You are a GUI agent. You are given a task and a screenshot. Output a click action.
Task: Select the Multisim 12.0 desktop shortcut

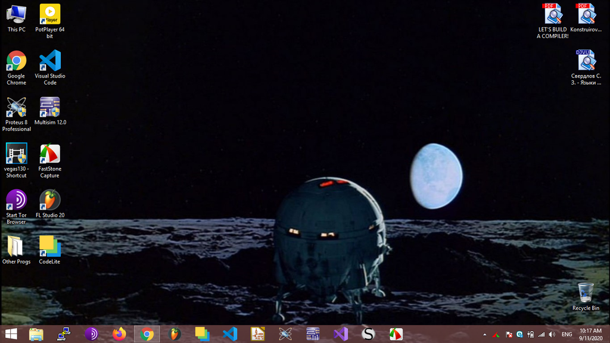point(50,111)
